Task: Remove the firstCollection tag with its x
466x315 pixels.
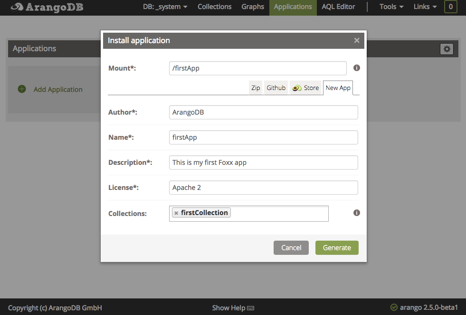Action: coord(176,213)
